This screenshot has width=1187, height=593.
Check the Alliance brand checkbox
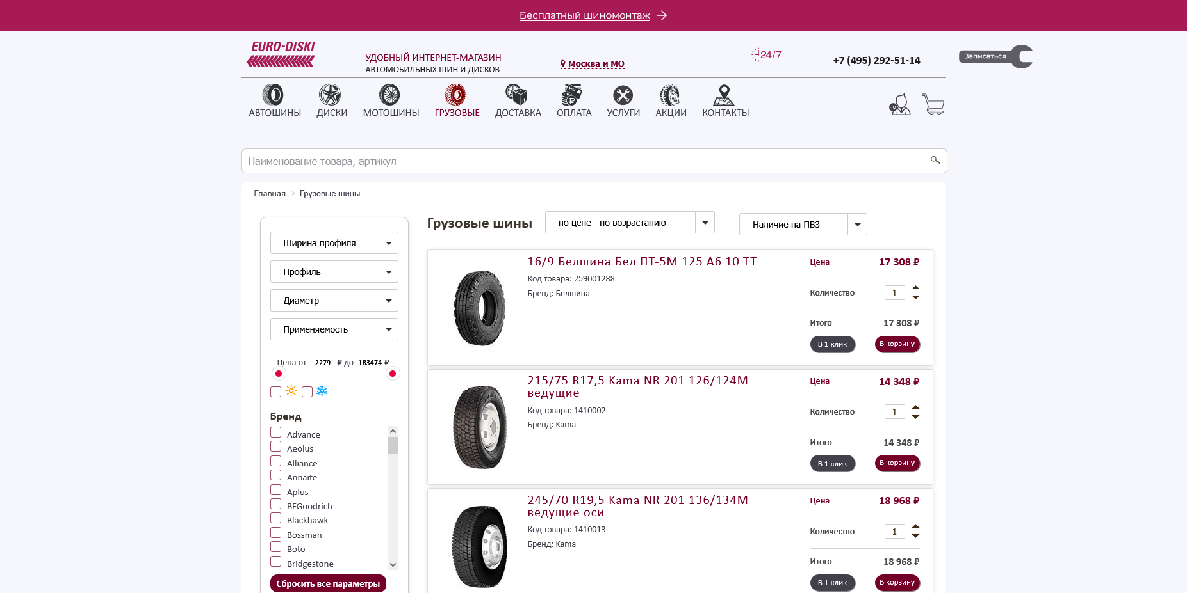coord(276,461)
